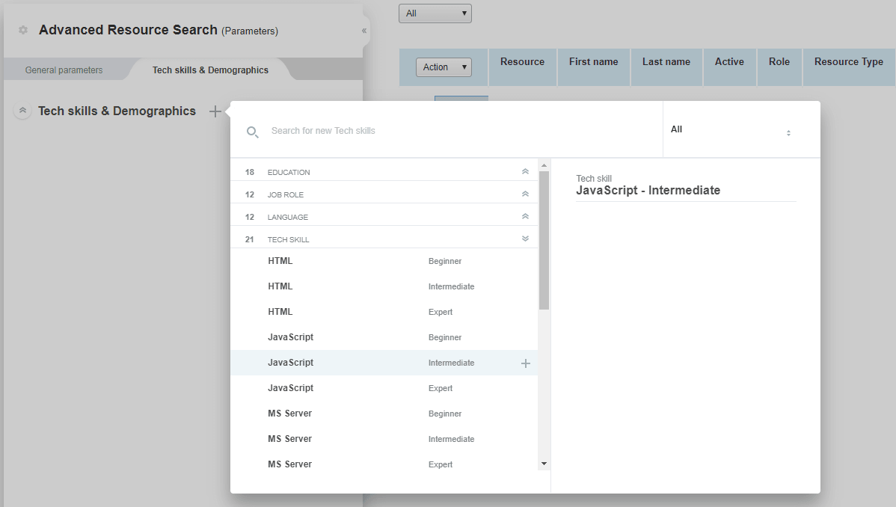
Task: Collapse the Tech skills & Demographics section
Action: (22, 111)
